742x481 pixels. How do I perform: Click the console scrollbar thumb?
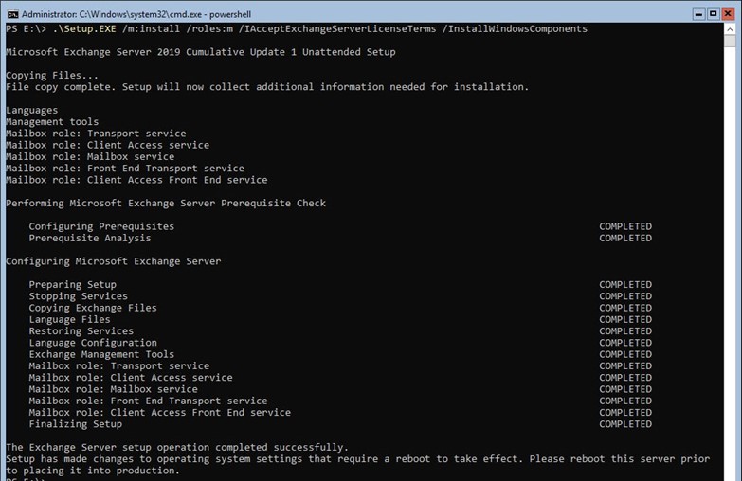coord(730,41)
